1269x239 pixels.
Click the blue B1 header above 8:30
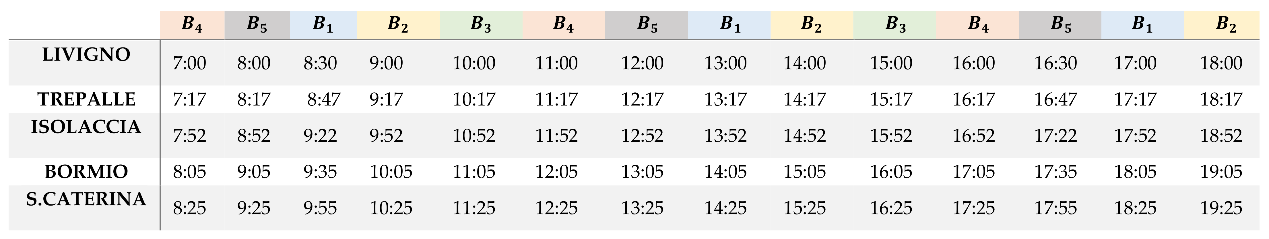(323, 25)
